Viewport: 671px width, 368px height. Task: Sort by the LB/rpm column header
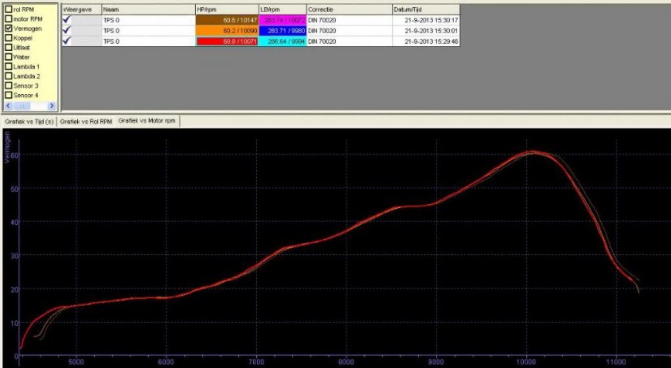[x=282, y=9]
